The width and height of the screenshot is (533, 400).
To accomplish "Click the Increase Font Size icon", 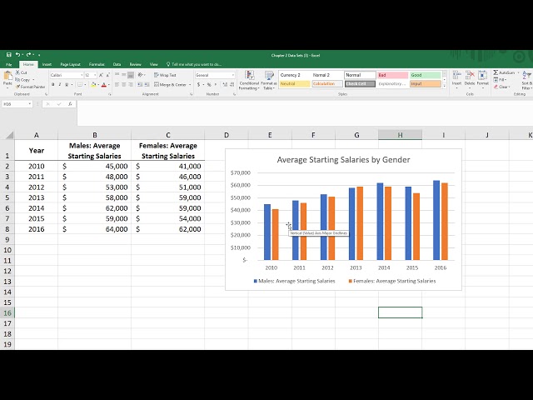I will tap(101, 75).
